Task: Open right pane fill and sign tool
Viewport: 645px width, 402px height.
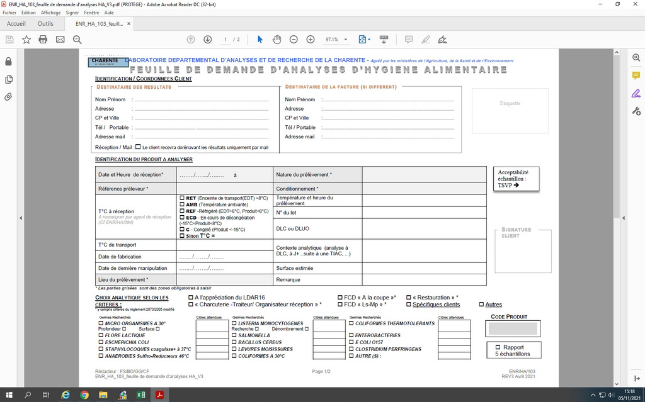Action: (x=636, y=93)
